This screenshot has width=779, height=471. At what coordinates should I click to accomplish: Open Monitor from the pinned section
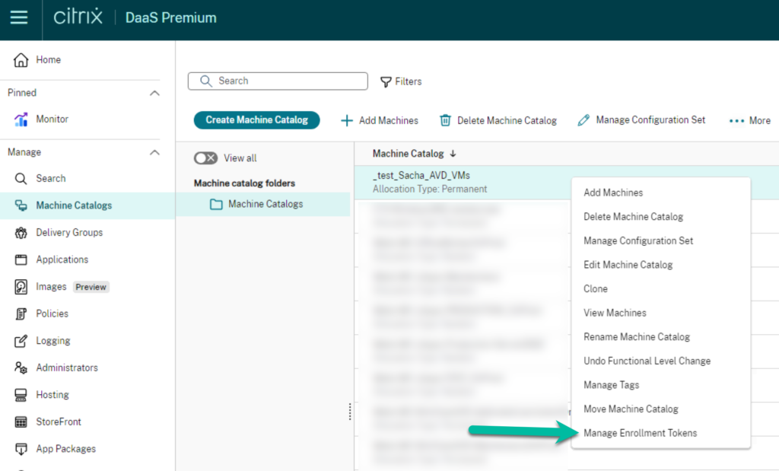[52, 119]
